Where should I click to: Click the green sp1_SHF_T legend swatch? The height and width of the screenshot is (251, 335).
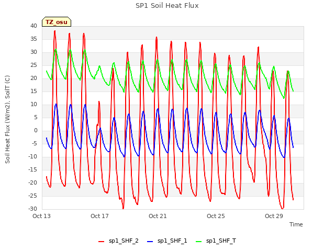(199, 242)
